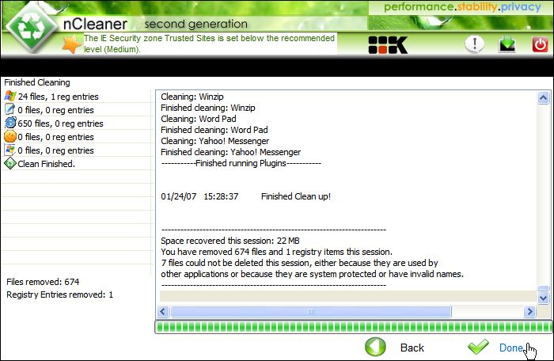Click '7 files could not be deleted' line
This screenshot has width=554, height=361.
click(x=299, y=263)
